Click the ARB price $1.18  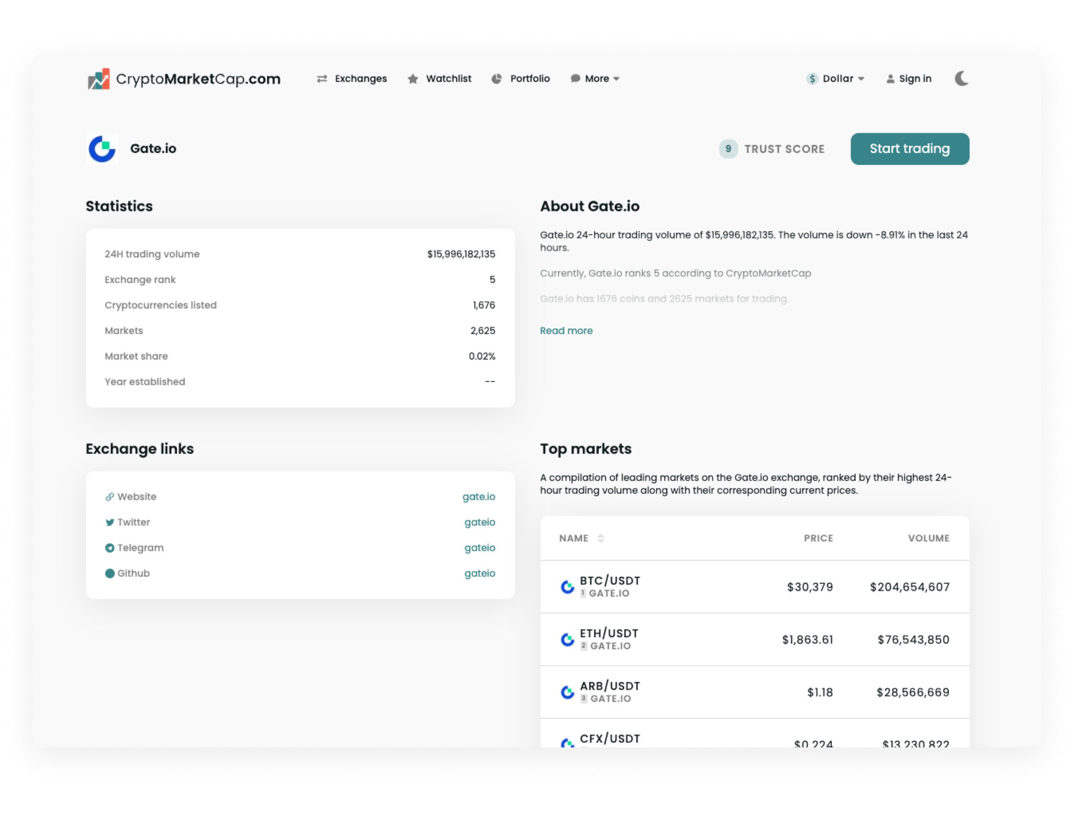pyautogui.click(x=820, y=692)
